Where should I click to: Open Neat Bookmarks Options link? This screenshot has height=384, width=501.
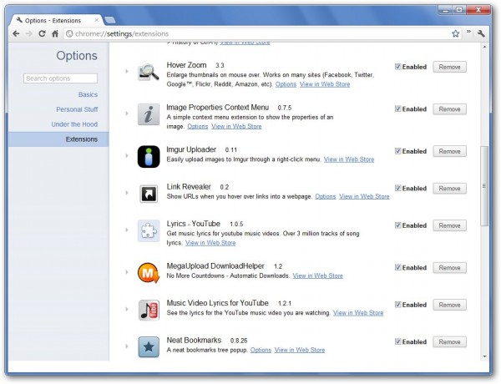coord(261,350)
